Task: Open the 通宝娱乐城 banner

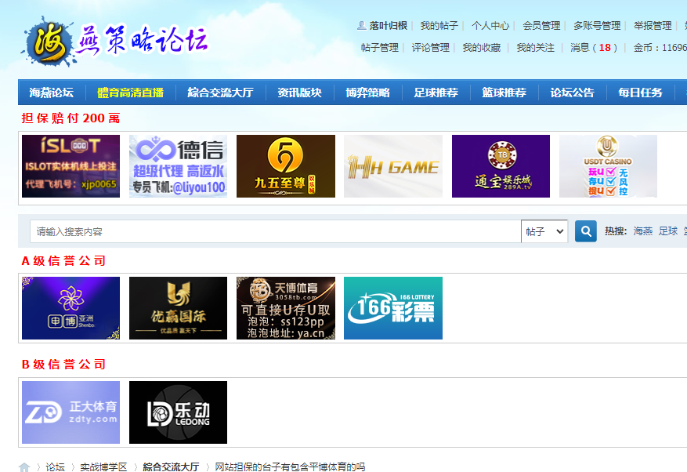Action: pos(501,166)
